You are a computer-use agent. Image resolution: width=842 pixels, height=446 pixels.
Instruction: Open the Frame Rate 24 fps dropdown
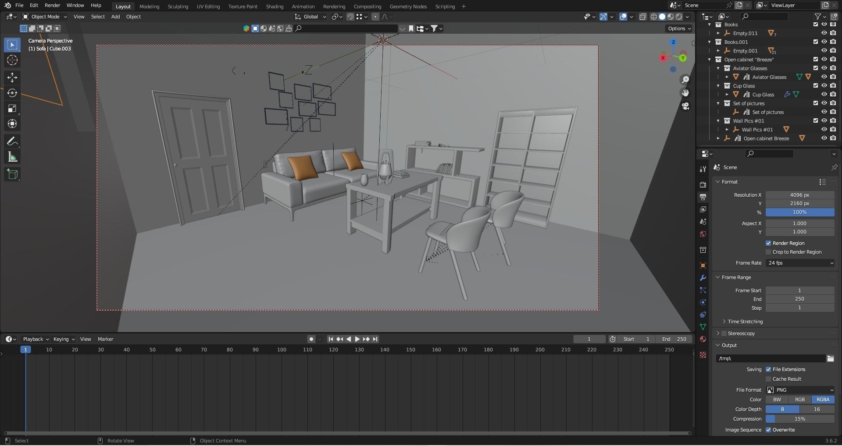800,263
